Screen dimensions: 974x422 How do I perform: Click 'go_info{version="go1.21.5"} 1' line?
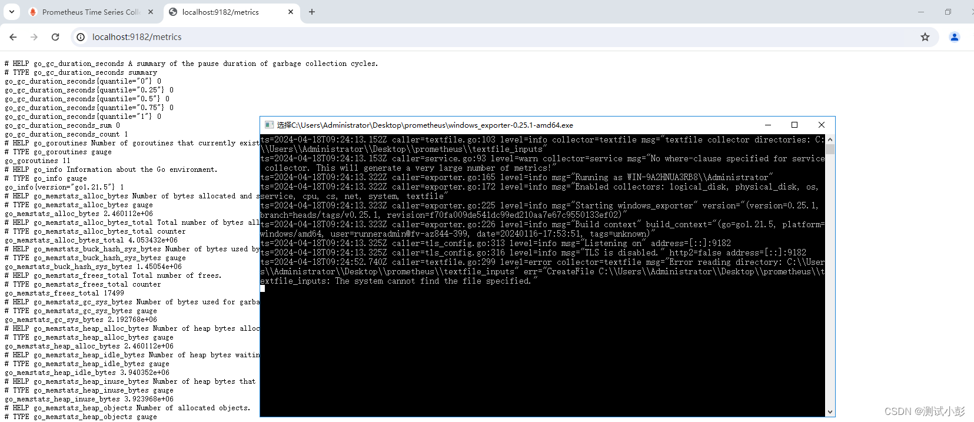(x=65, y=187)
